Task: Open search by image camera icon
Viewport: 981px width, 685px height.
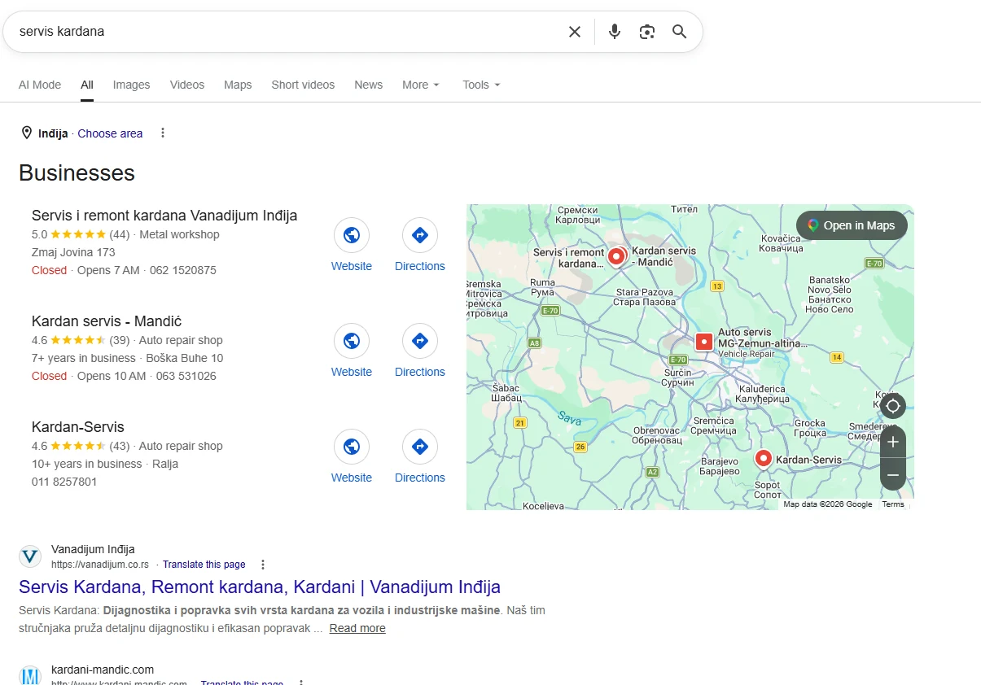Action: (647, 32)
